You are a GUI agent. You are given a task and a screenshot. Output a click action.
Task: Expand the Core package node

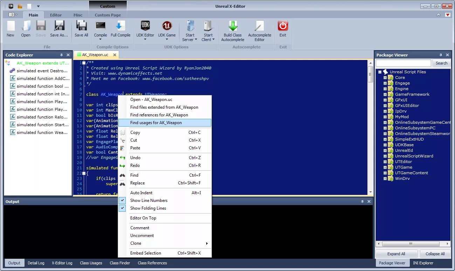[x=385, y=77]
